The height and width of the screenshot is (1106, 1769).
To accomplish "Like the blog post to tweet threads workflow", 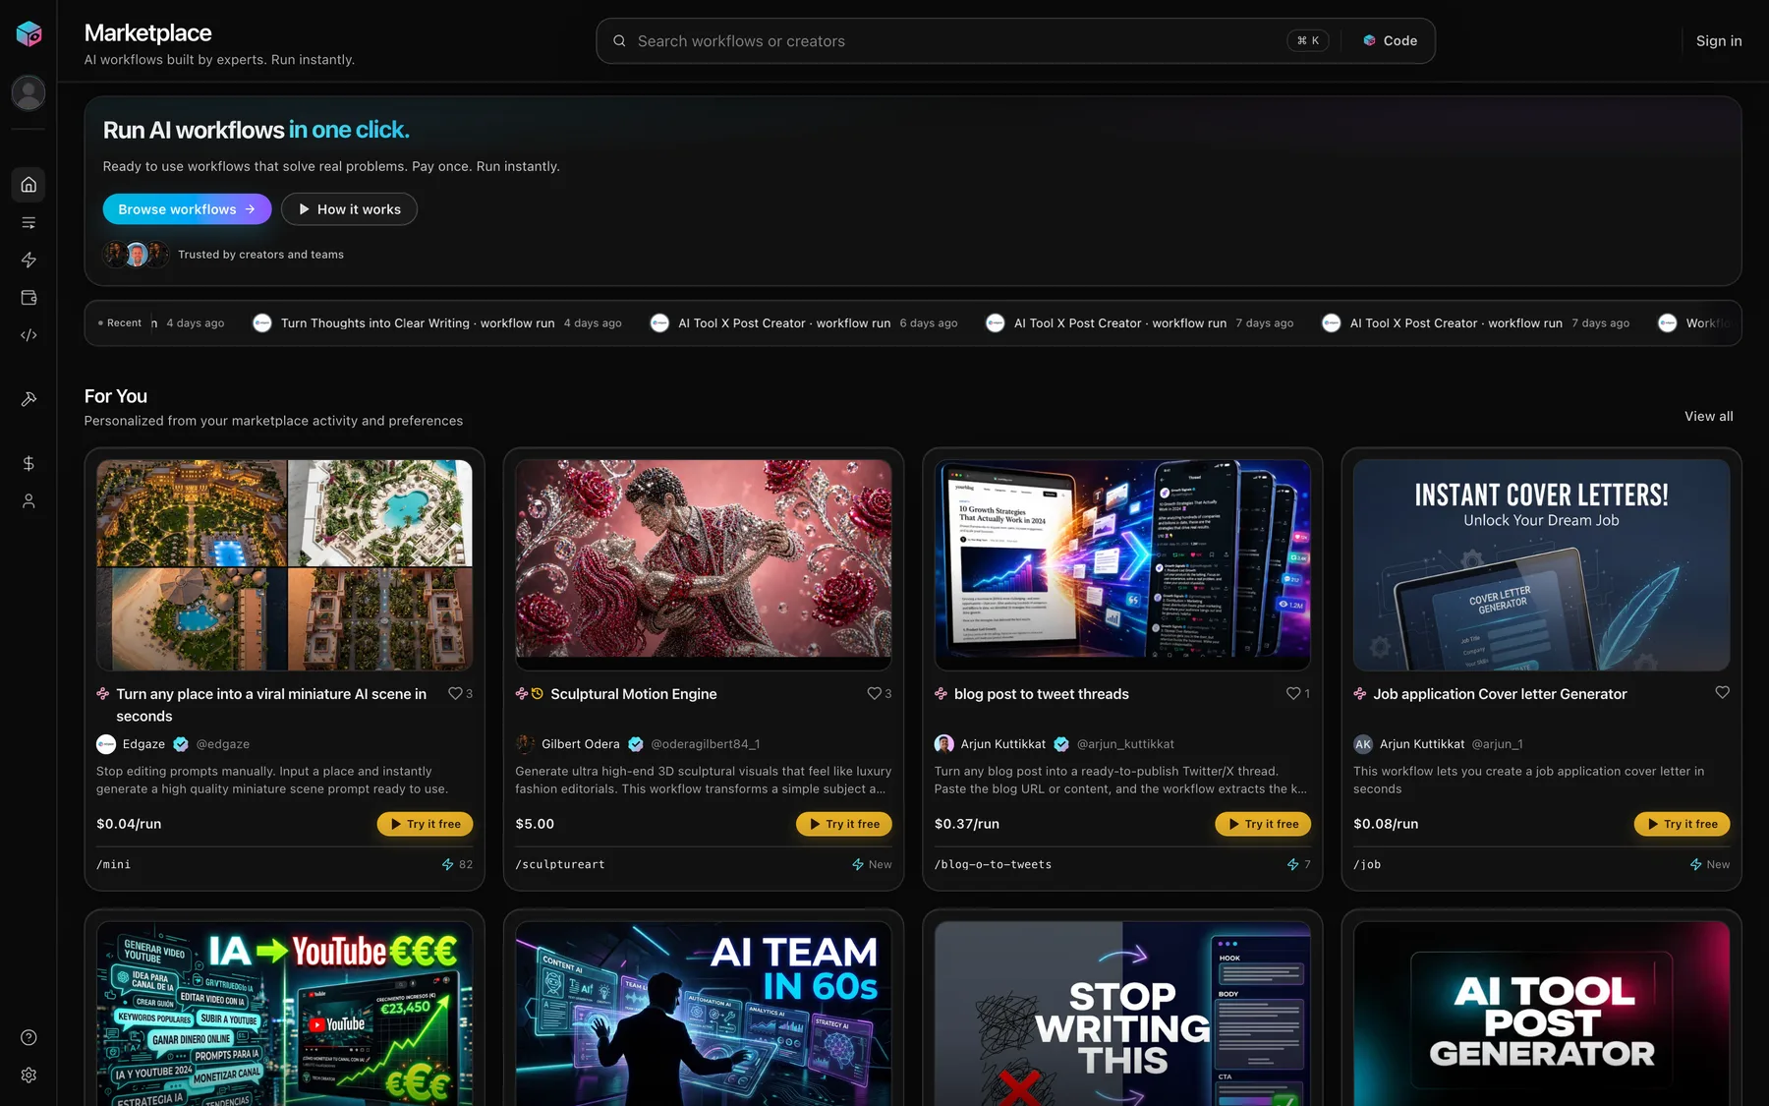I will pos(1293,693).
